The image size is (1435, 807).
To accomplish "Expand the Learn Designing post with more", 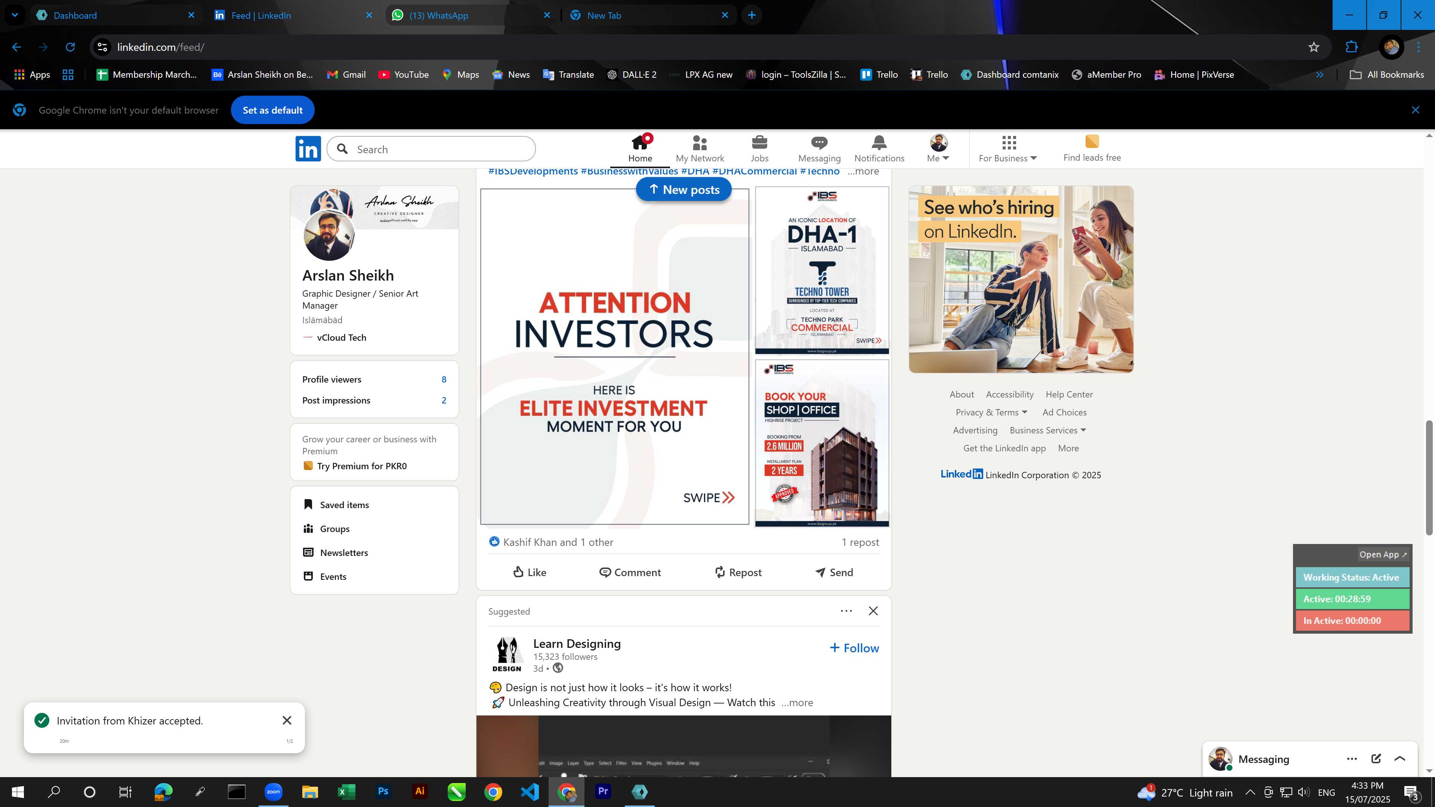I will click(x=797, y=702).
